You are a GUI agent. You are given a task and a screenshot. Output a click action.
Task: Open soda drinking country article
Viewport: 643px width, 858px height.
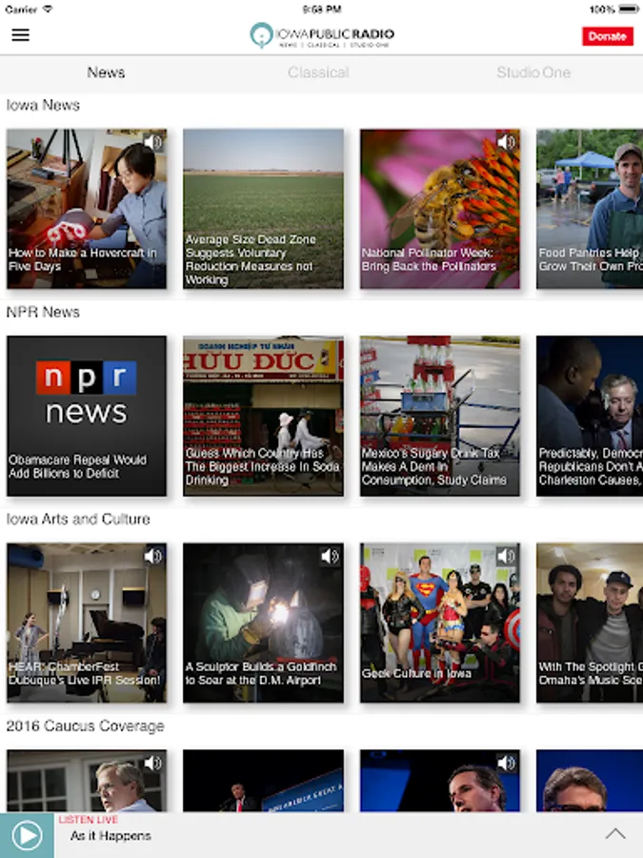click(x=263, y=416)
